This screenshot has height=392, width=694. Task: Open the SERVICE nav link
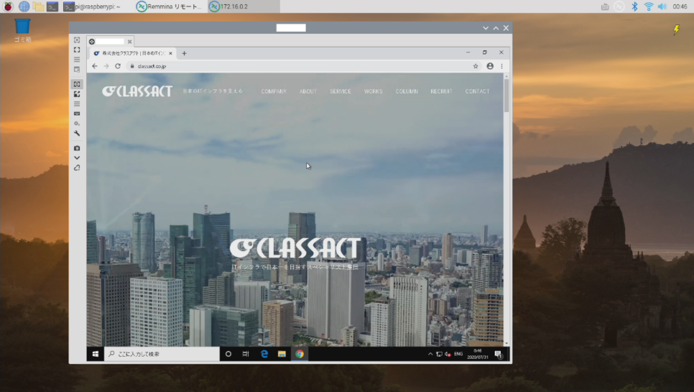pos(340,92)
